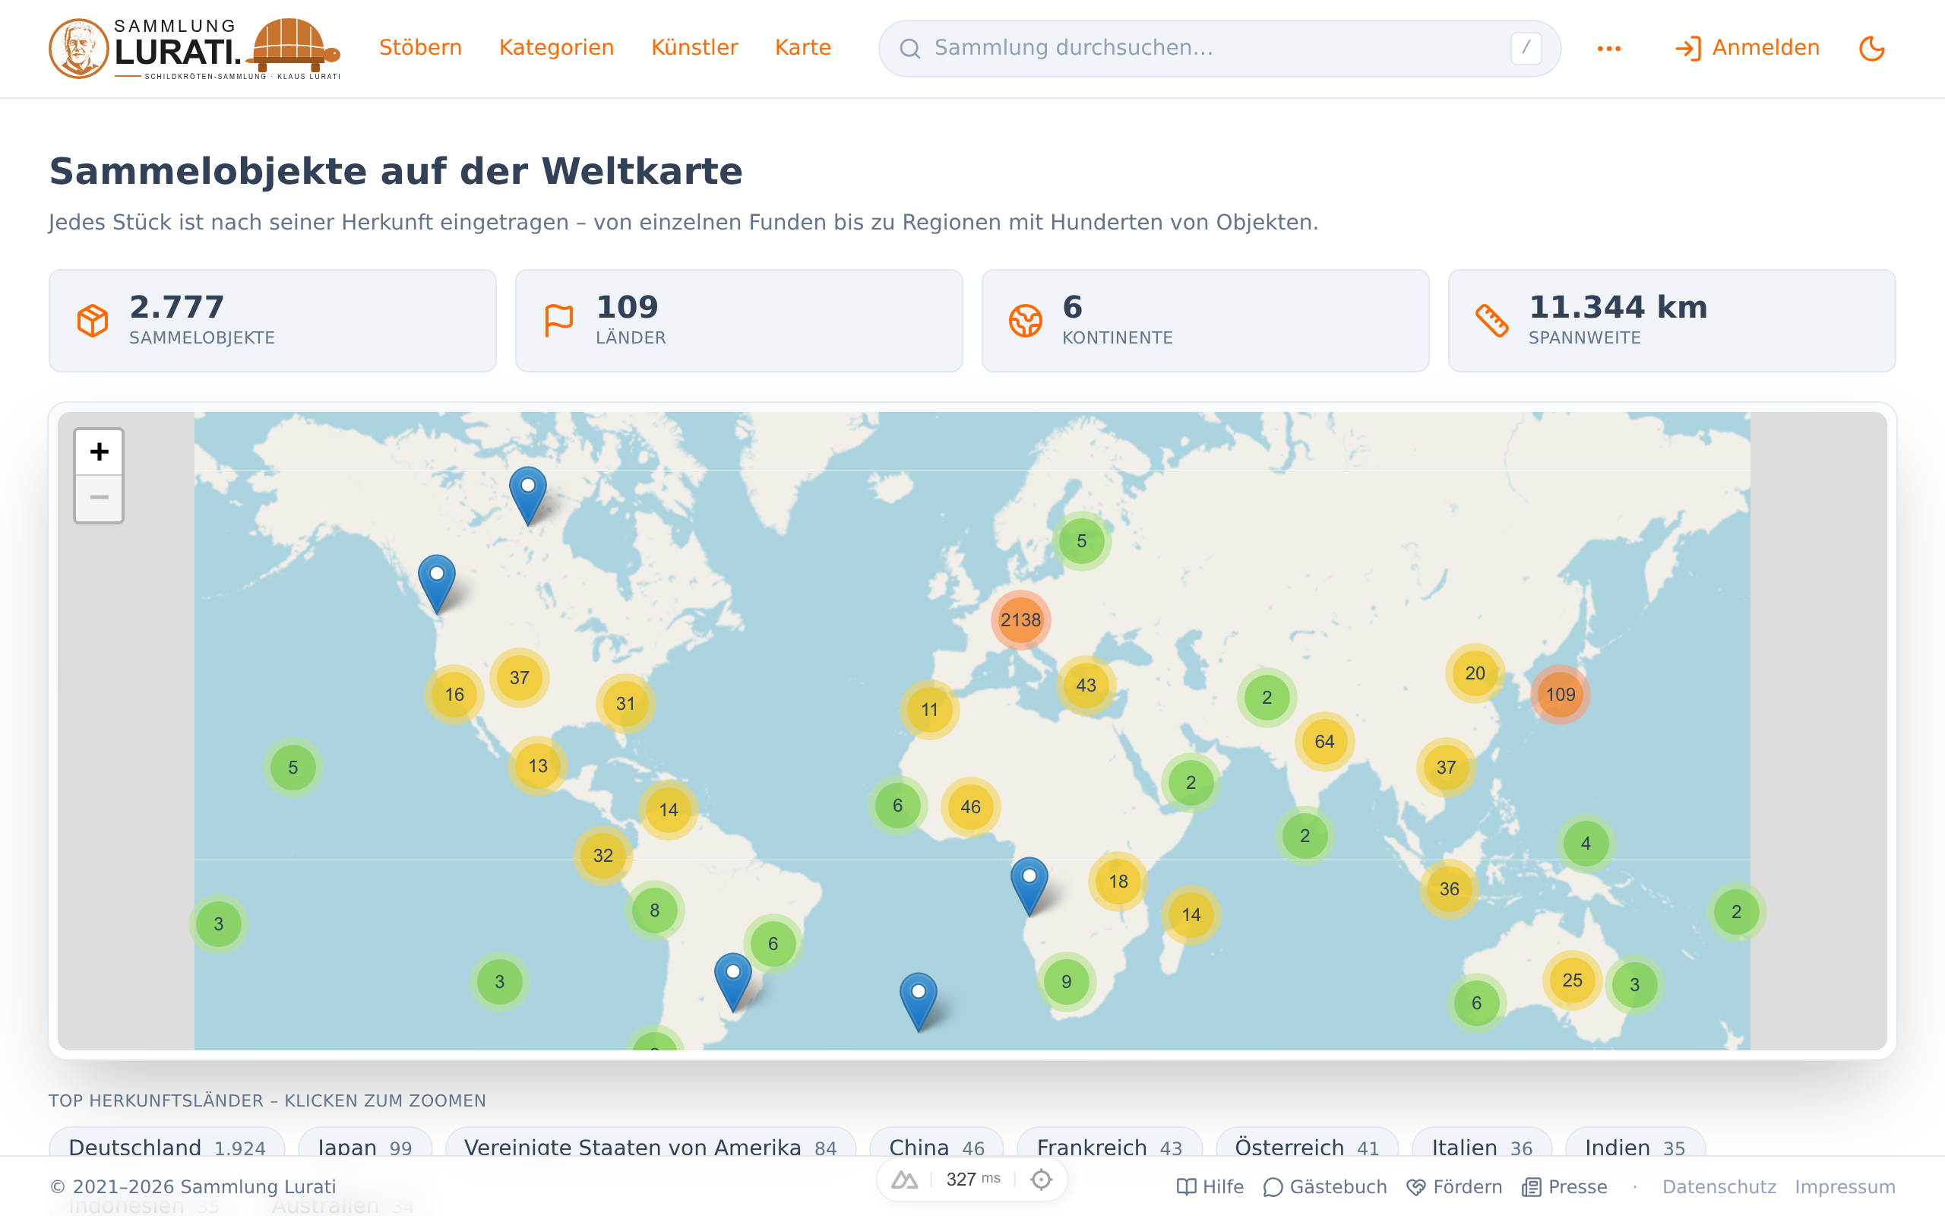Select the blue pin in southeastern South America

(x=733, y=983)
